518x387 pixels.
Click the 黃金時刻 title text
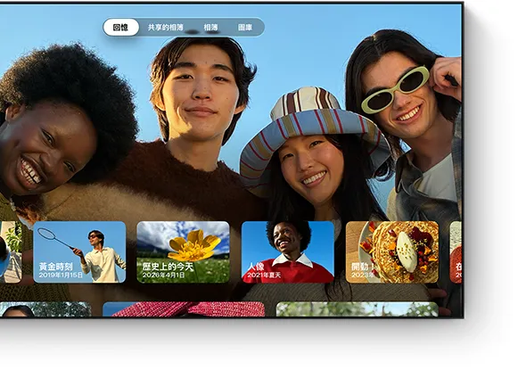click(56, 267)
